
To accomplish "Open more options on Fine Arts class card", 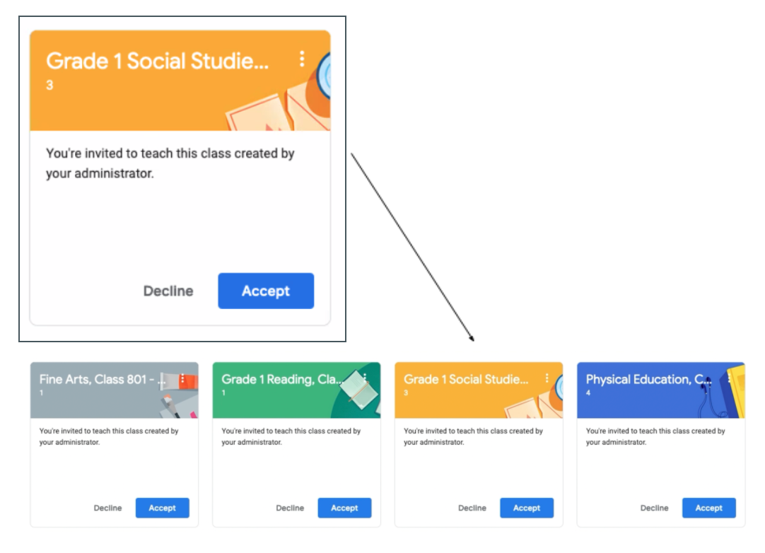I will pos(182,380).
